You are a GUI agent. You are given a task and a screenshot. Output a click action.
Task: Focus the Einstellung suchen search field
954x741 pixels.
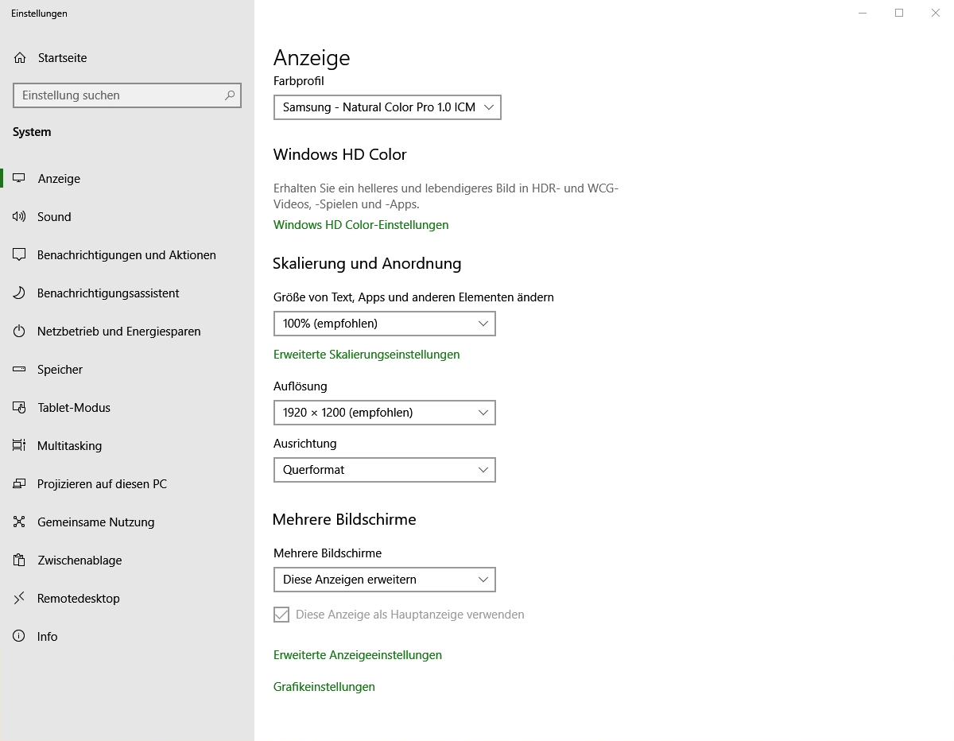119,95
